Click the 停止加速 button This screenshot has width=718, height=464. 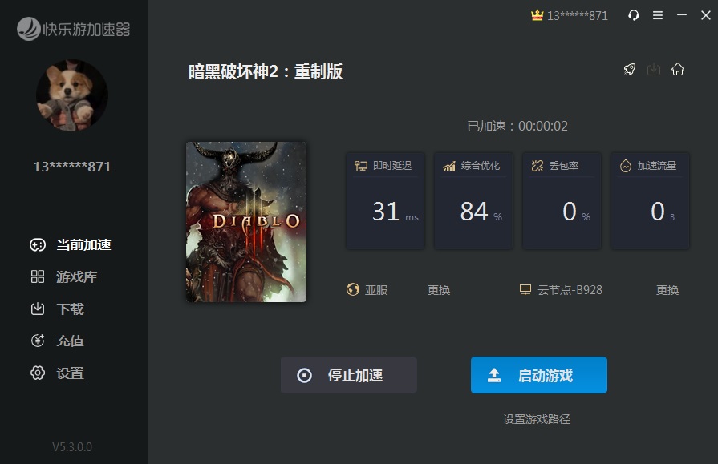(x=349, y=375)
